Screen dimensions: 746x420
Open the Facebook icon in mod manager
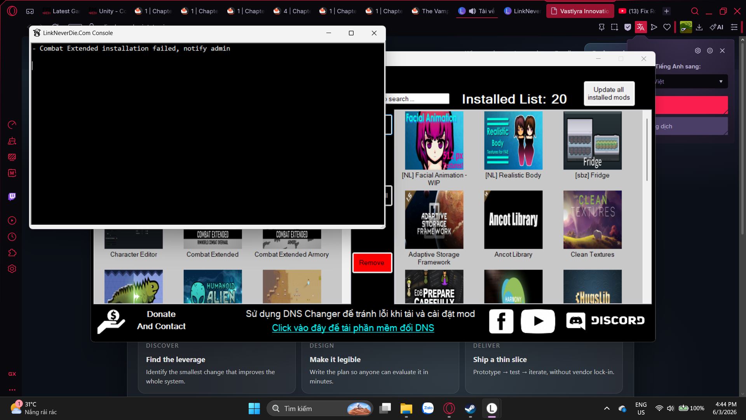coord(501,321)
